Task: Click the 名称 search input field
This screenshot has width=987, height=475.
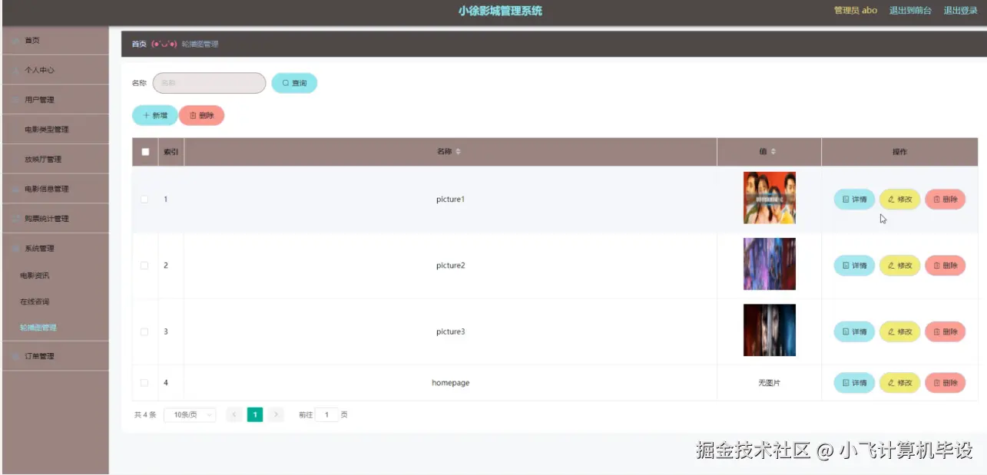Action: [x=209, y=83]
